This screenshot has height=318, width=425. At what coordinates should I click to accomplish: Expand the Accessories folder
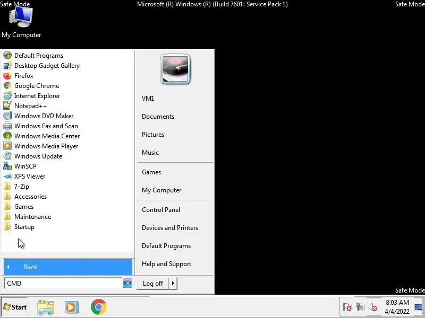pyautogui.click(x=25, y=197)
